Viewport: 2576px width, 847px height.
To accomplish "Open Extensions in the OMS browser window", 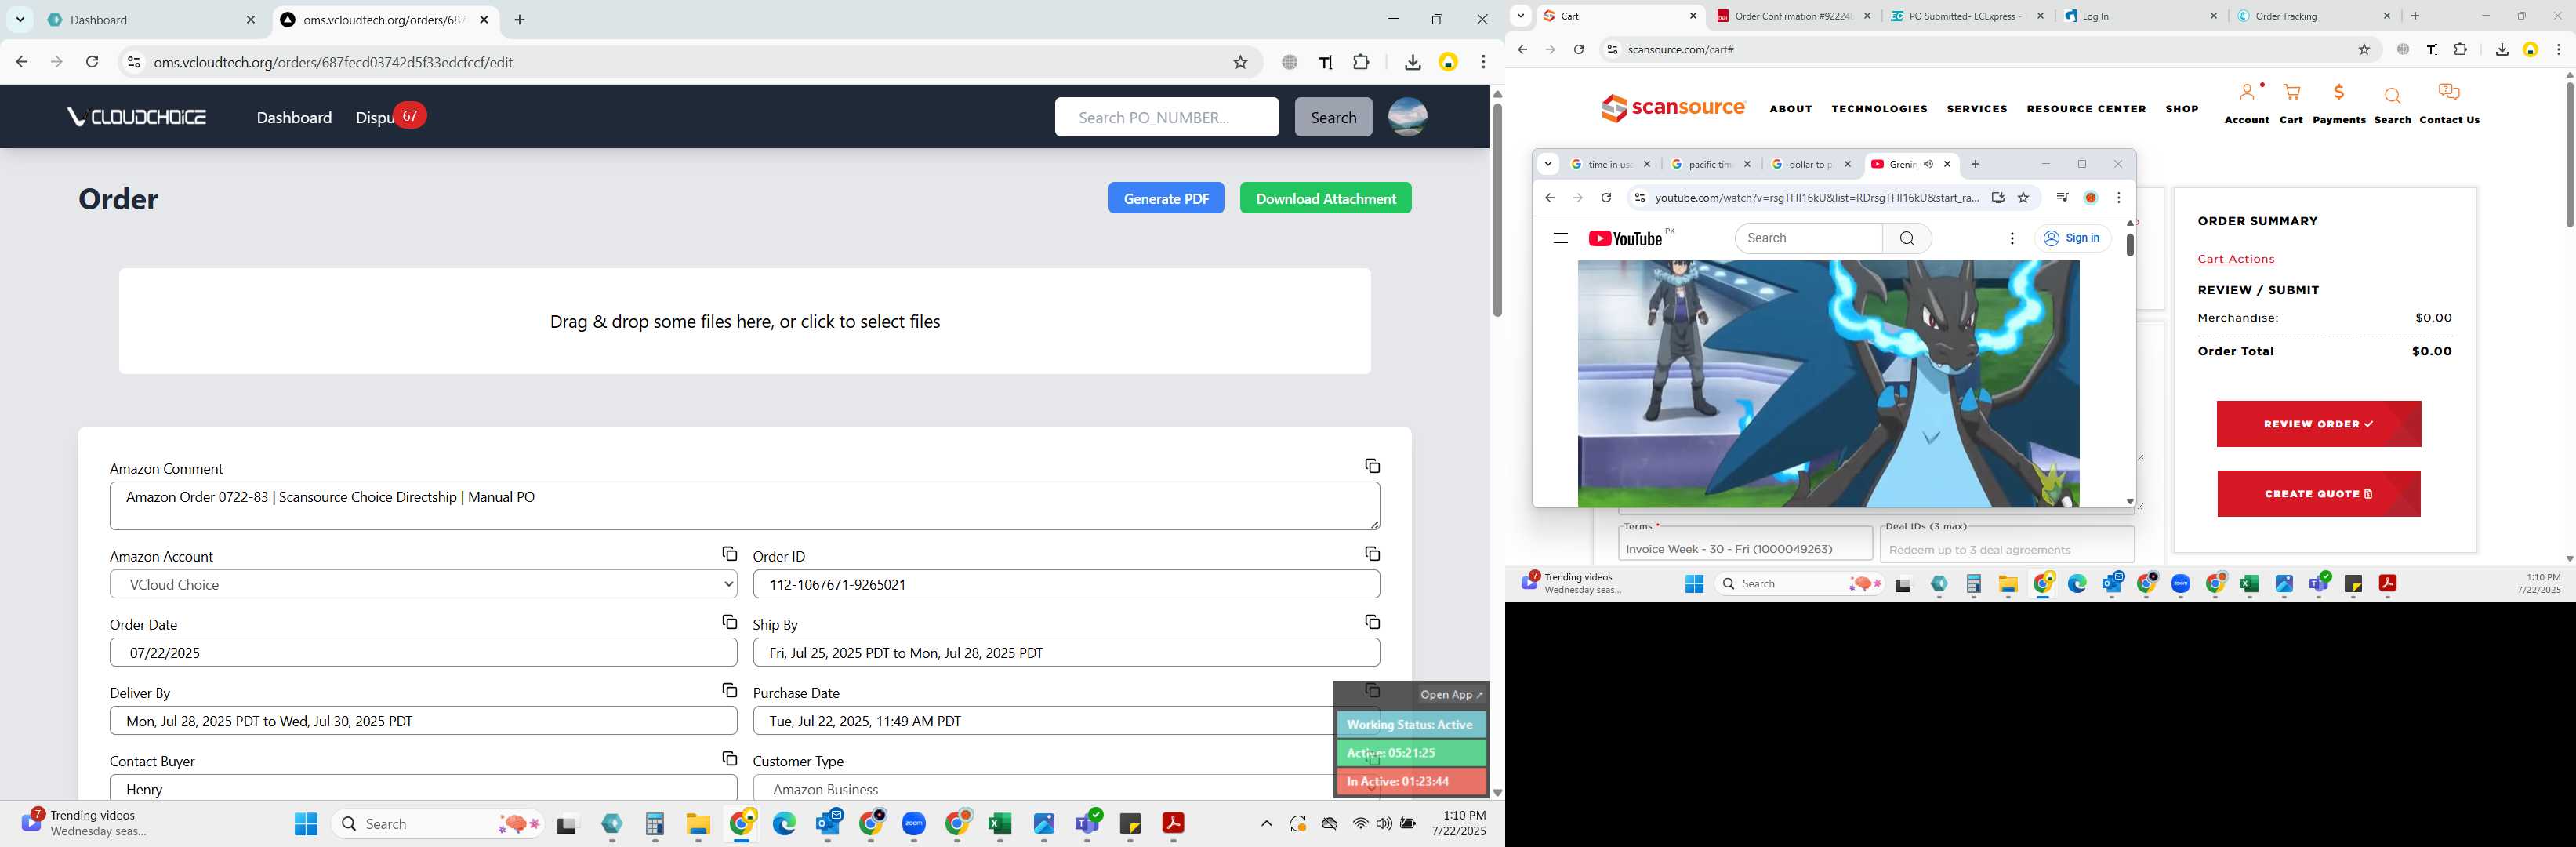I will click(1361, 62).
